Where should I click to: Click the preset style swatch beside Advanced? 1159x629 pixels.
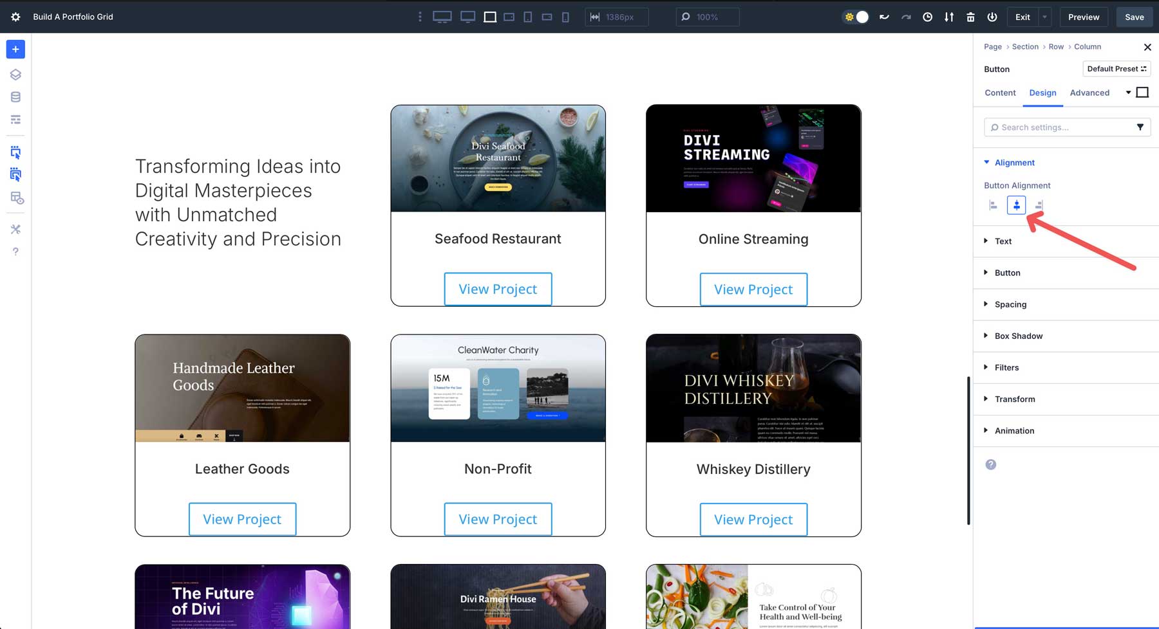[1143, 92]
